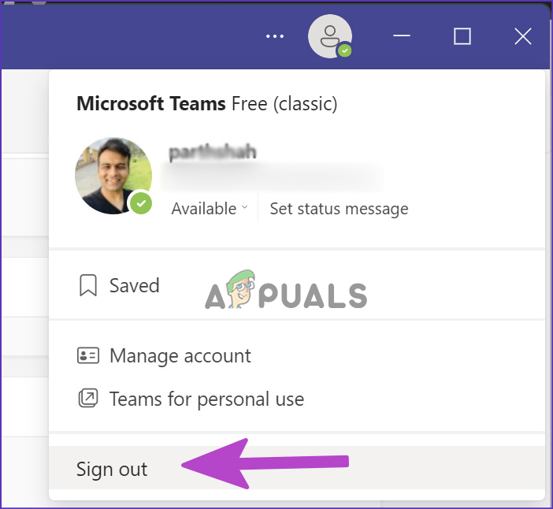Screen dimensions: 553x509
Task: Click the Teams for personal use icon
Action: (x=87, y=399)
